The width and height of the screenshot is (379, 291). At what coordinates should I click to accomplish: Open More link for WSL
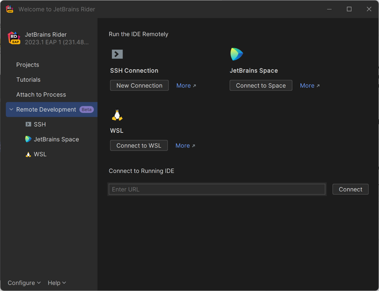tap(185, 146)
